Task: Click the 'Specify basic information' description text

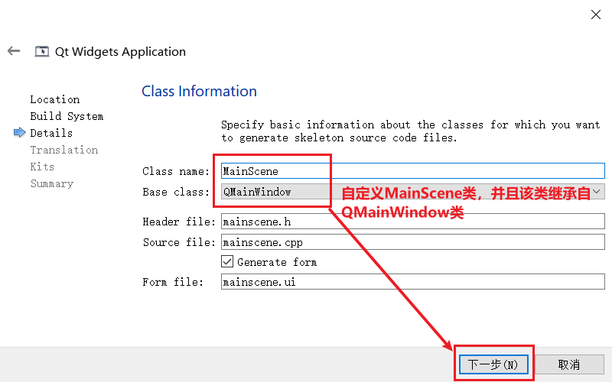Action: [410, 131]
